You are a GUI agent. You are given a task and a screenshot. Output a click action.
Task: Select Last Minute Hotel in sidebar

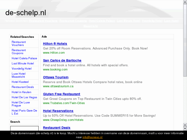(23, 63)
